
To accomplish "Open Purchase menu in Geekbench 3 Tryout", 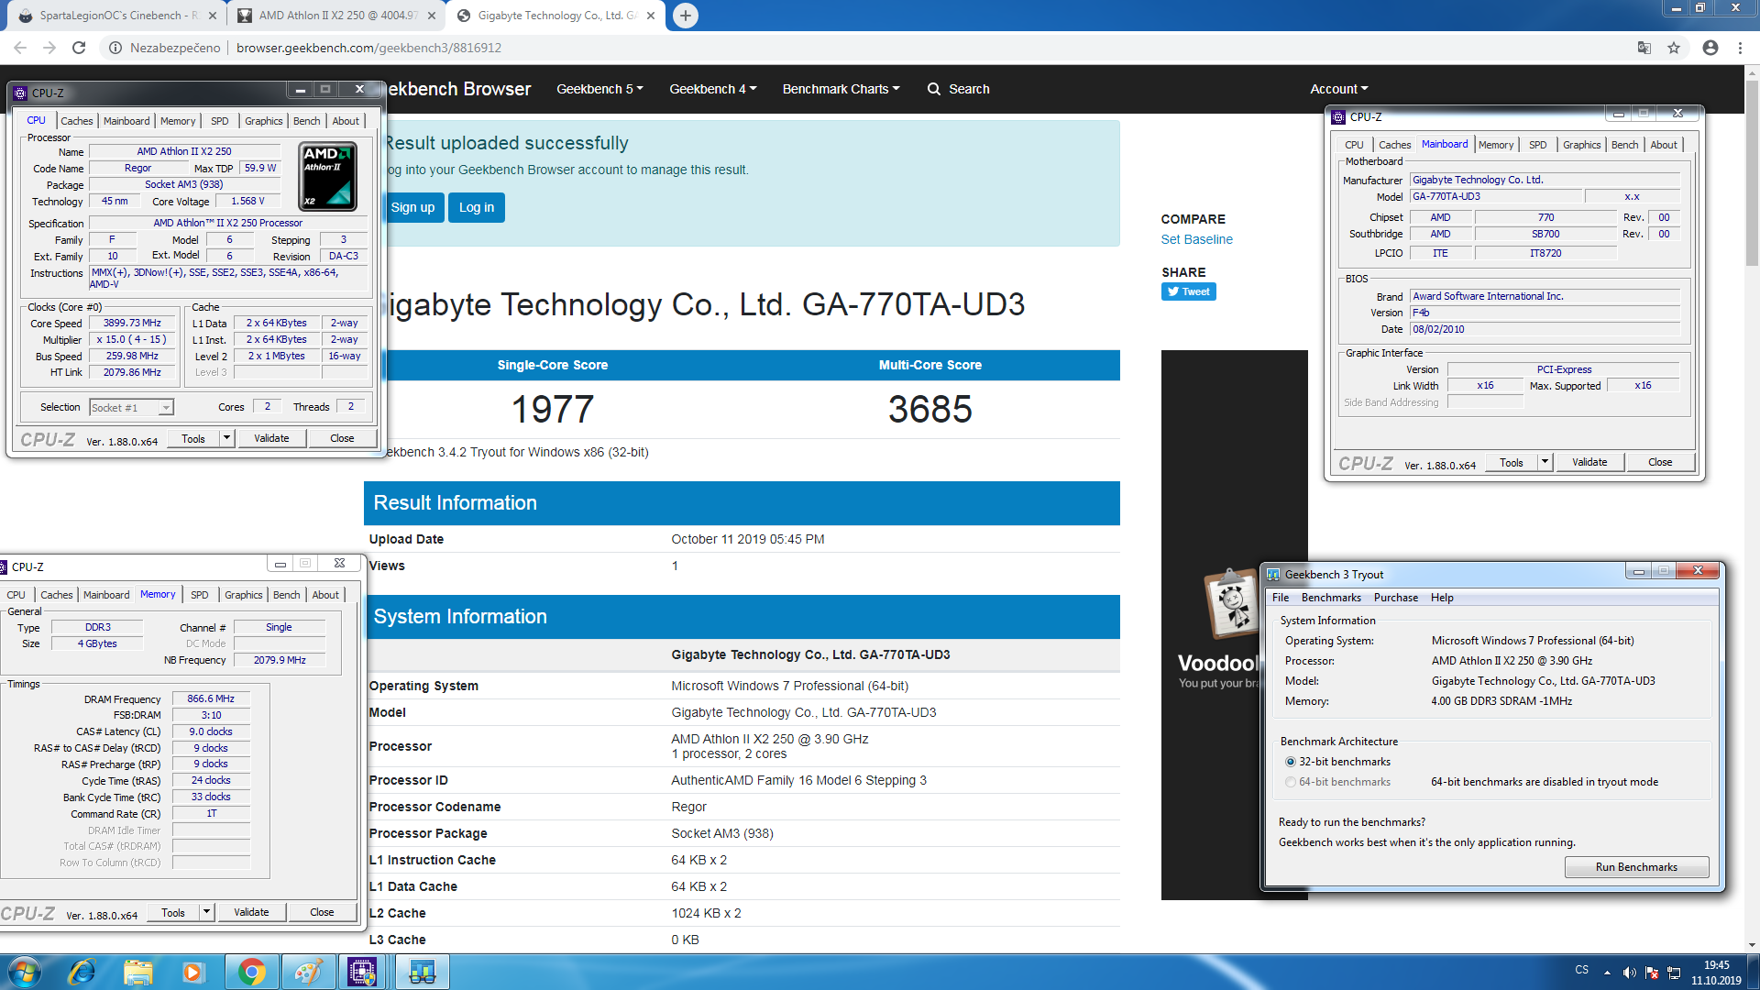I will [x=1396, y=598].
